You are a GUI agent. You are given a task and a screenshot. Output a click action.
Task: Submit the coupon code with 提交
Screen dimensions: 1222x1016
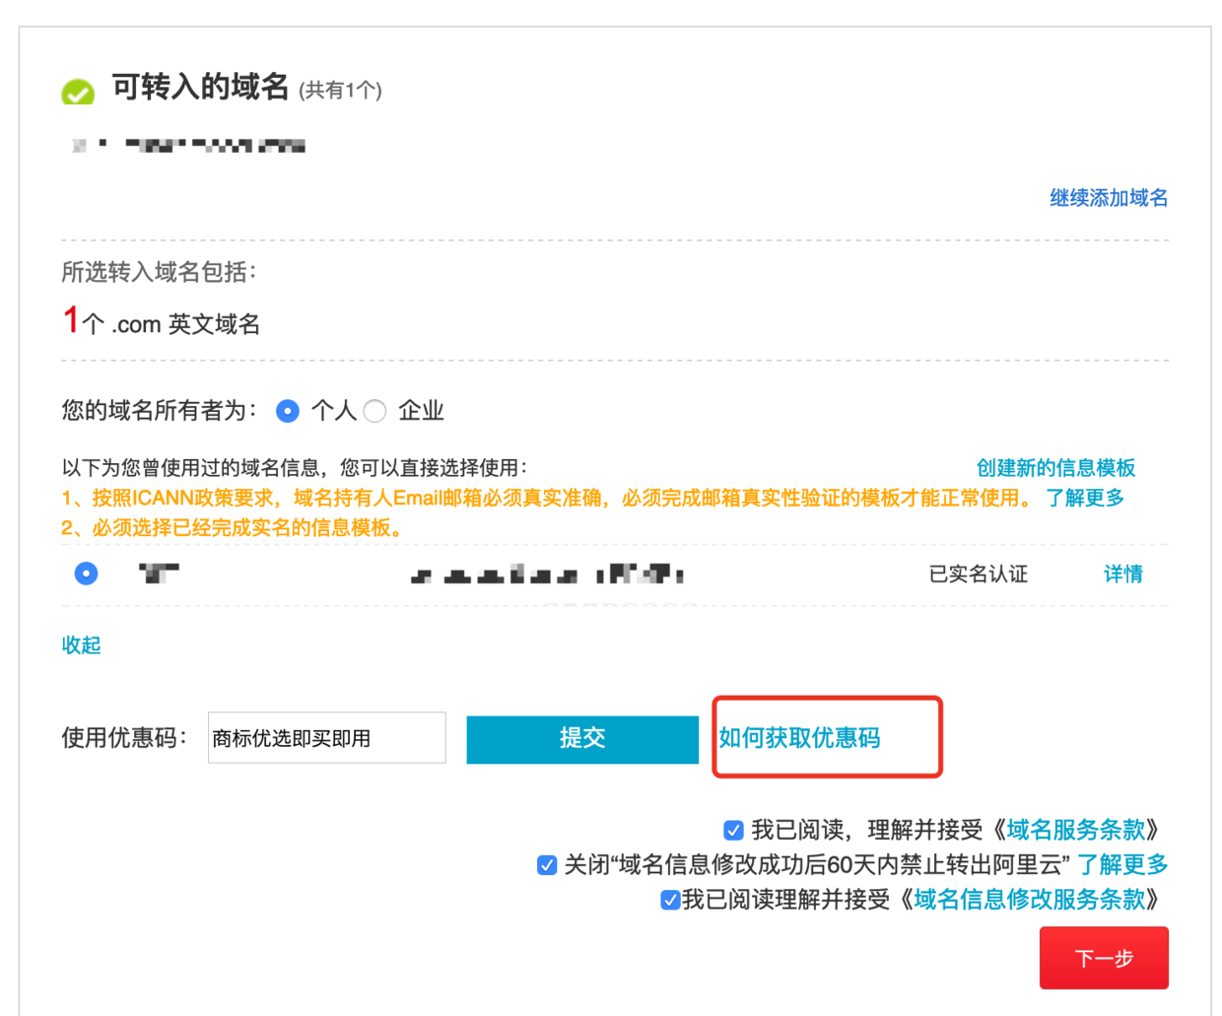pos(582,738)
